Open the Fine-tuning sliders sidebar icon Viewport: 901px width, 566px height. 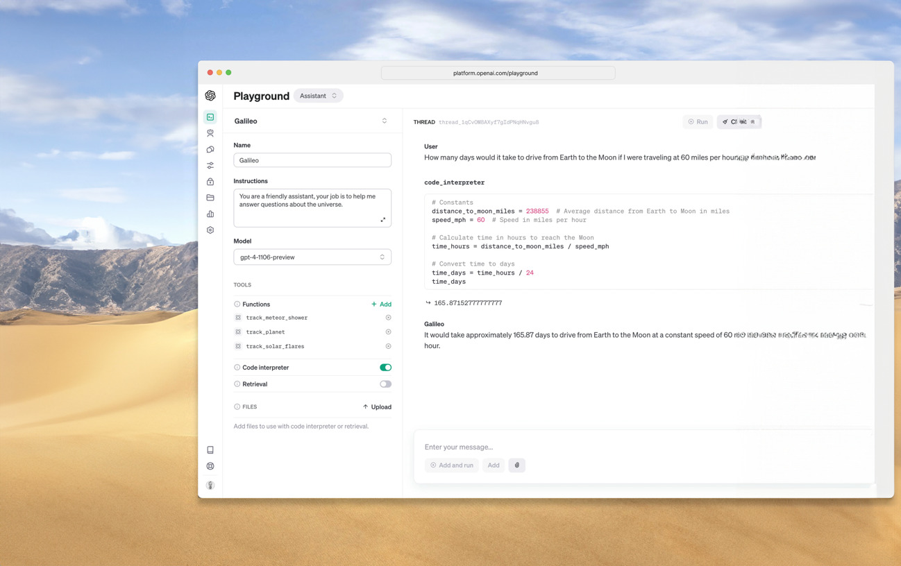210,166
